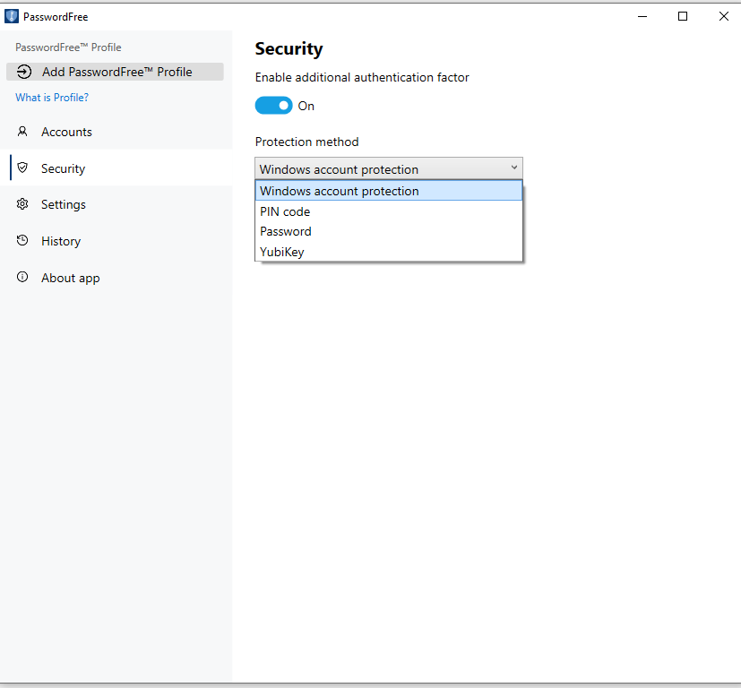Click the Settings gear icon in sidebar
This screenshot has height=688, width=741.
[22, 204]
